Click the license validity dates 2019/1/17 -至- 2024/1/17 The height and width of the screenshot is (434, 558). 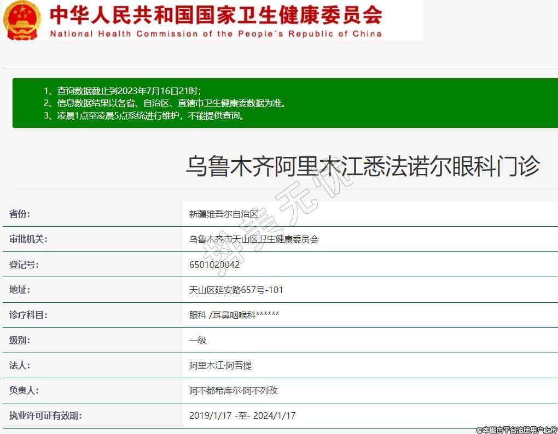click(242, 415)
